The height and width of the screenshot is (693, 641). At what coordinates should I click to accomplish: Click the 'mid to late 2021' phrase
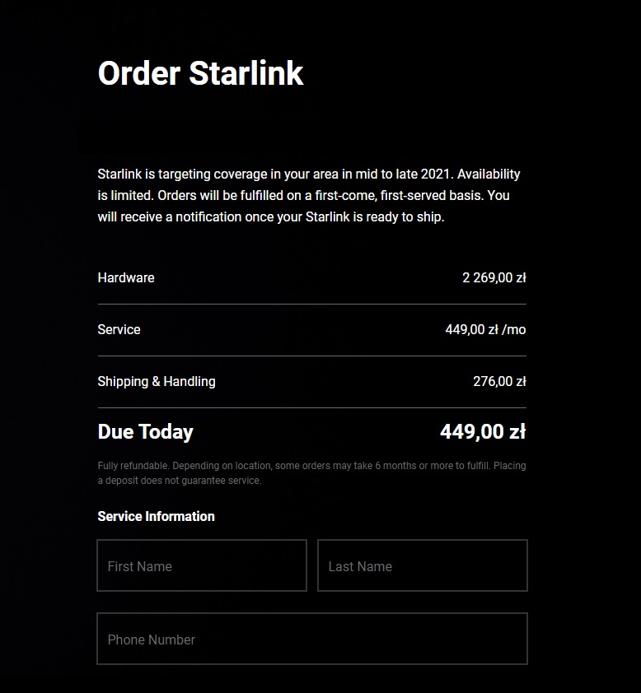404,174
